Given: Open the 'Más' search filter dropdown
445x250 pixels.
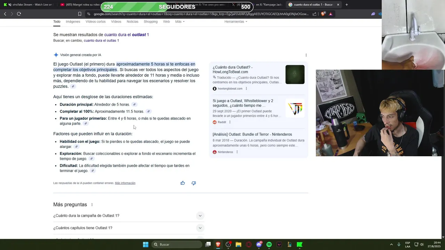Looking at the screenshot, I should pos(180,22).
